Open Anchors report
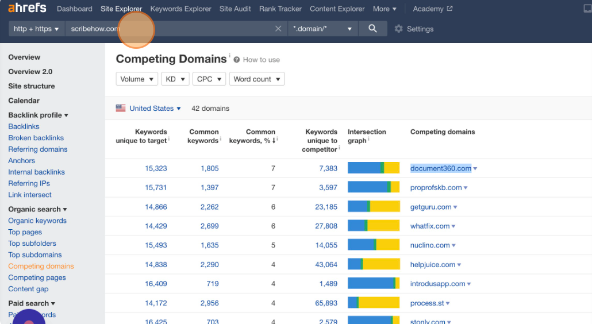 (21, 161)
